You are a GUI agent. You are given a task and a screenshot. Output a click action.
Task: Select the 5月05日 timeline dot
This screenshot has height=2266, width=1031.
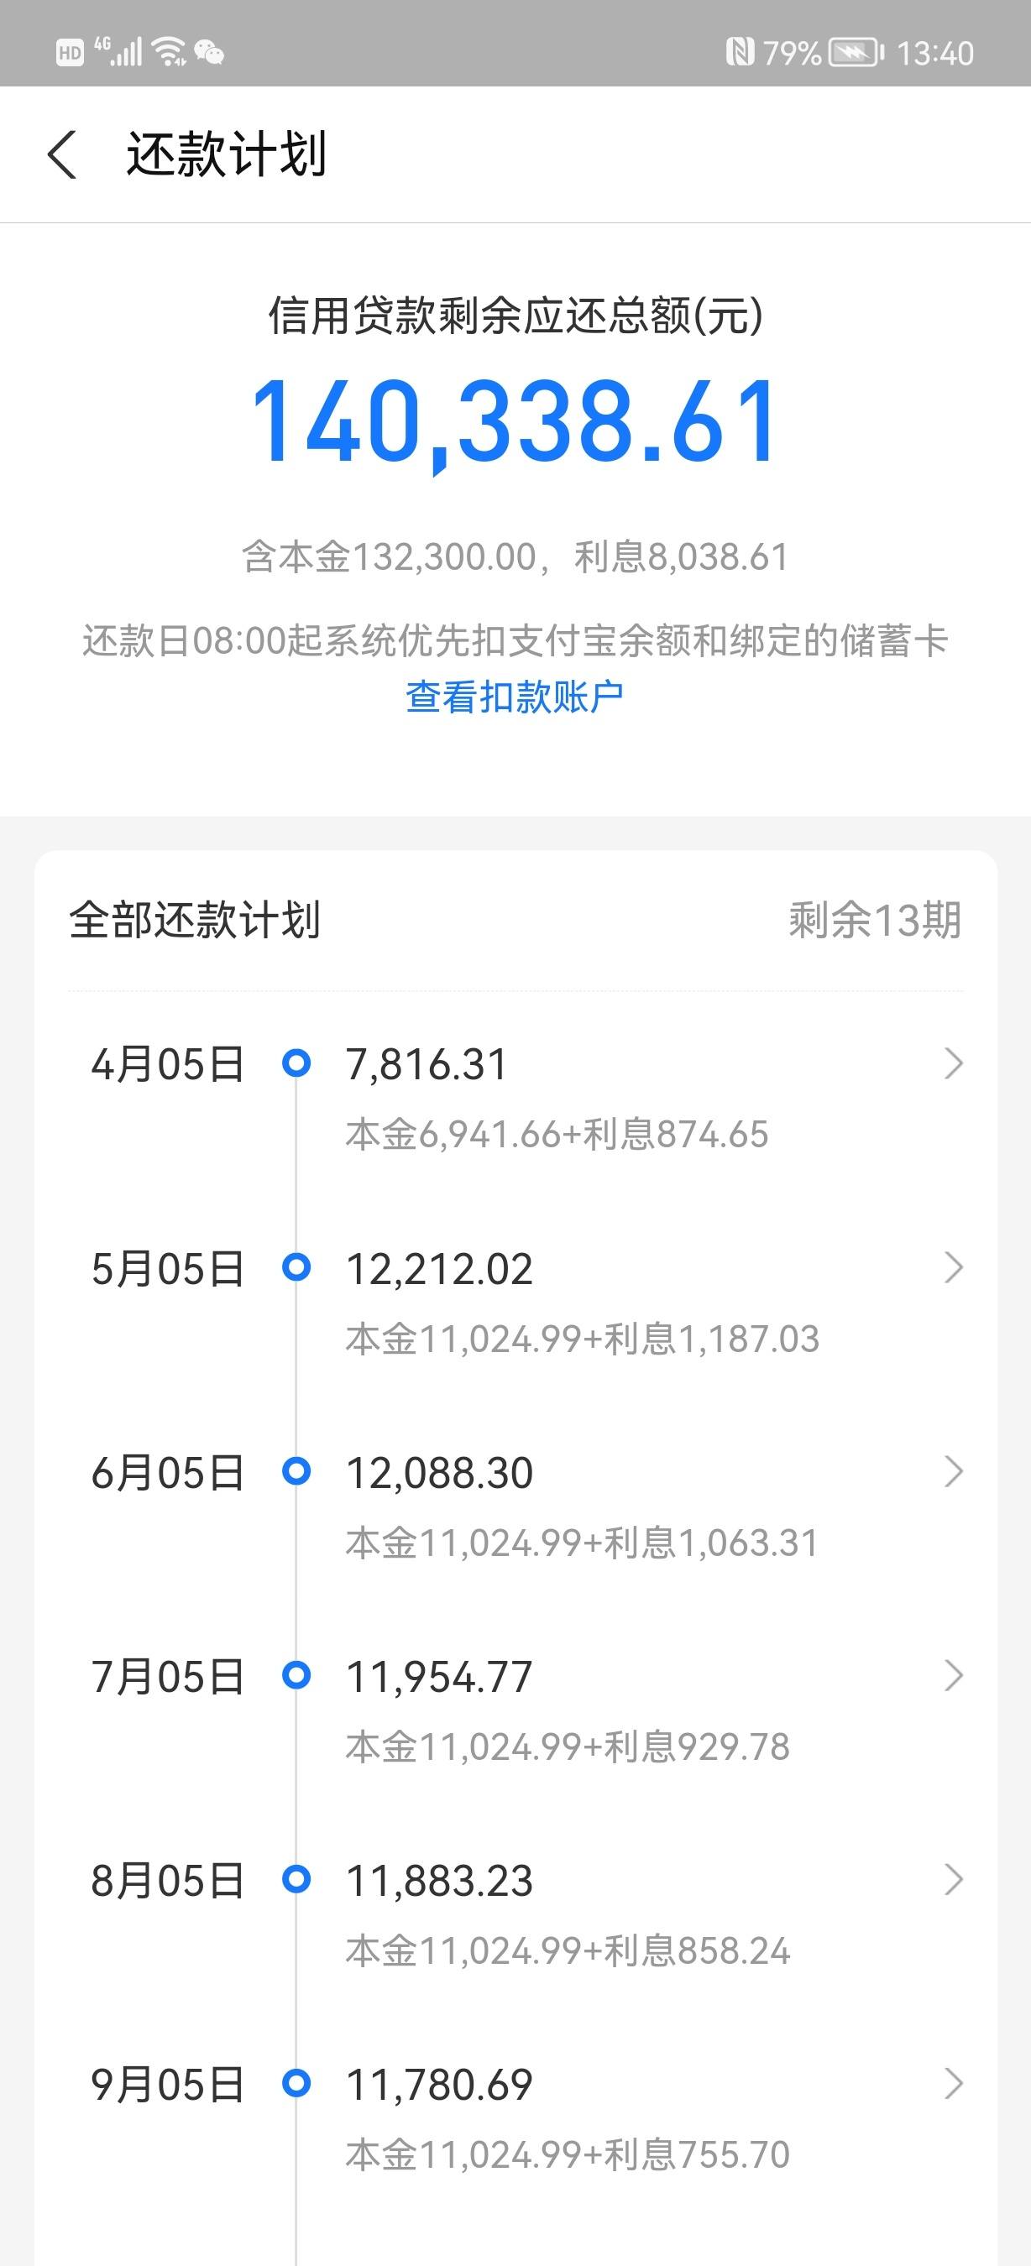pos(296,1267)
